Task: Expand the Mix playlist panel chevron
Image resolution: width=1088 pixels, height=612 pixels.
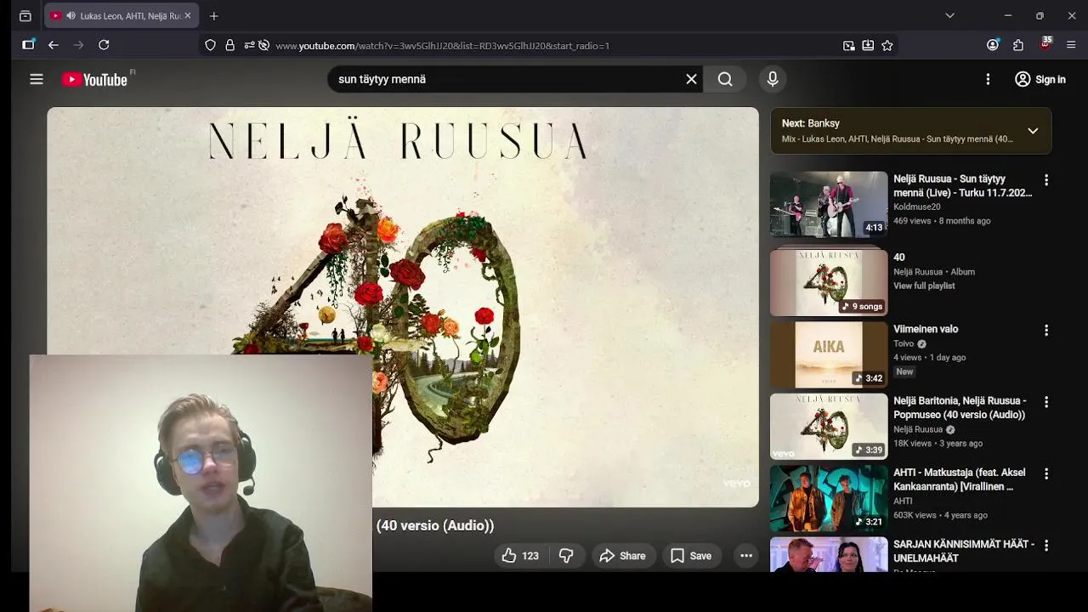Action: [x=1033, y=131]
